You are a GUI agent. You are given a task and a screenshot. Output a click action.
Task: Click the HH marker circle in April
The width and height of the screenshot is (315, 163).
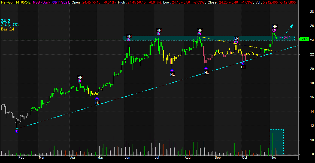tap(79, 81)
